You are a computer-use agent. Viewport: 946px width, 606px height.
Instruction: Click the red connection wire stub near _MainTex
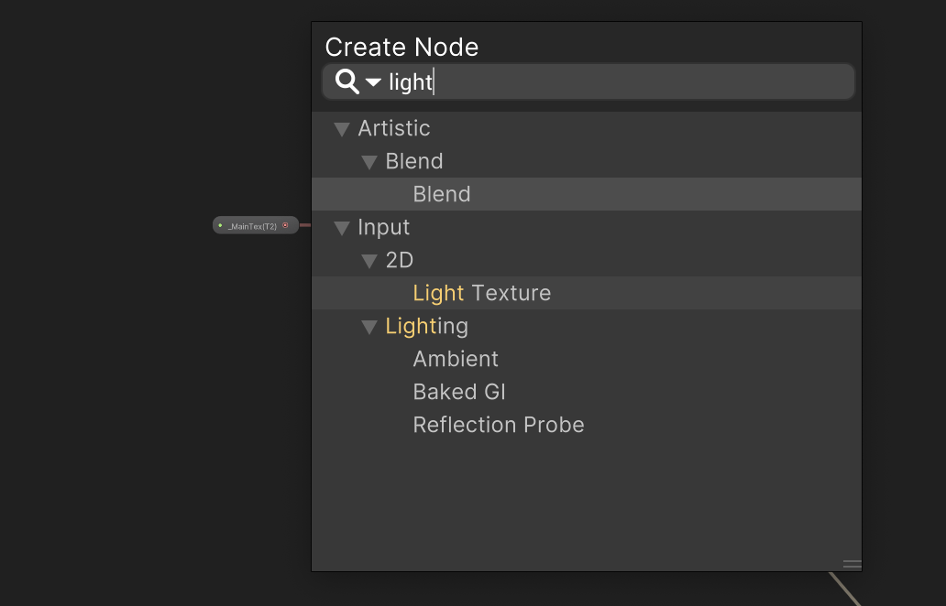tap(302, 224)
